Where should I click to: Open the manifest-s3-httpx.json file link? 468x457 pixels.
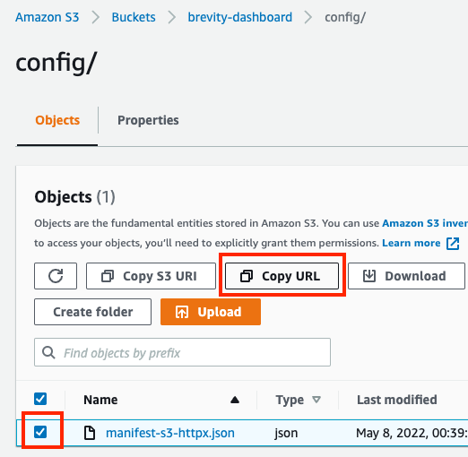point(170,433)
